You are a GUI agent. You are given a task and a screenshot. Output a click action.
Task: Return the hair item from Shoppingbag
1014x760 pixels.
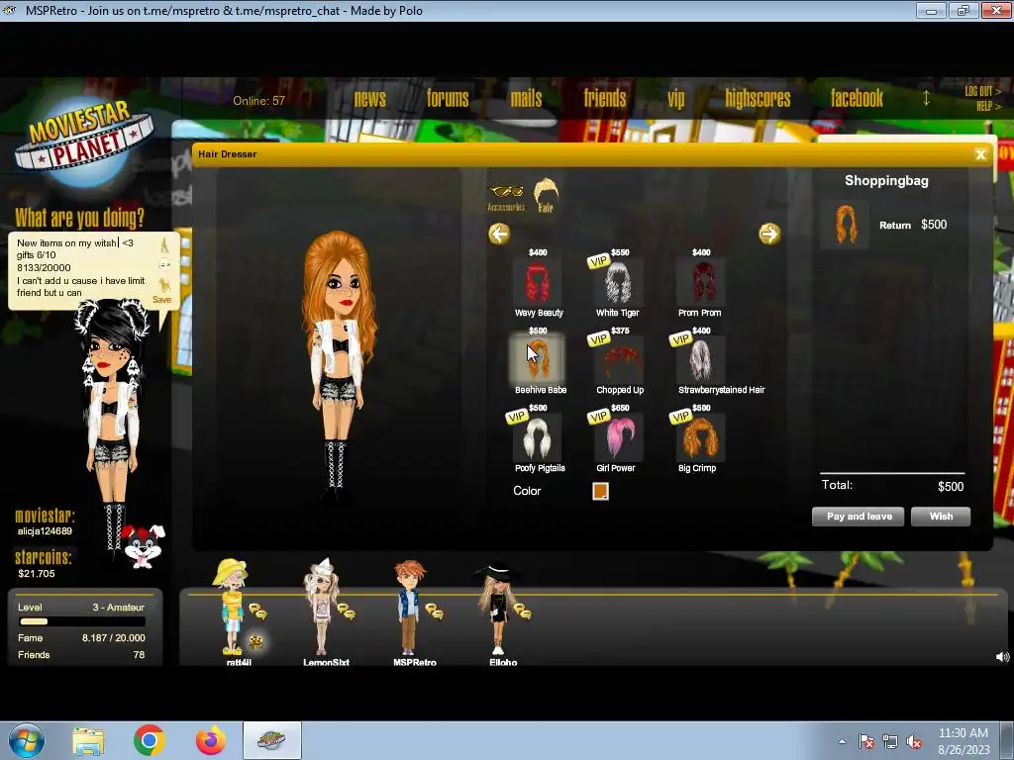[x=895, y=225]
